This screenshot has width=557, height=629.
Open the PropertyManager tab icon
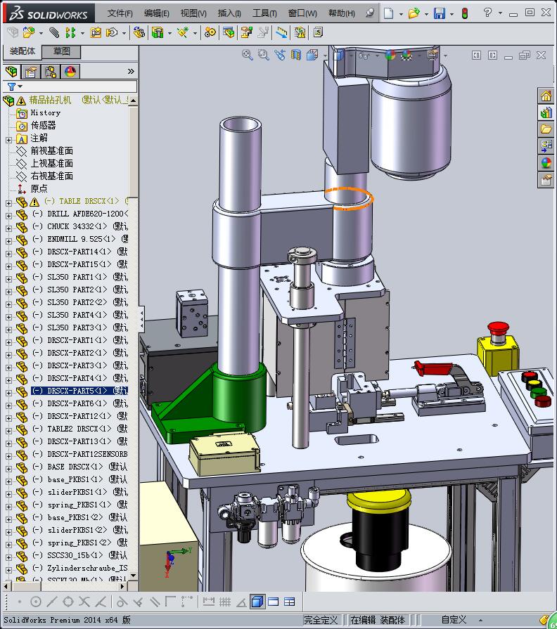pos(31,72)
